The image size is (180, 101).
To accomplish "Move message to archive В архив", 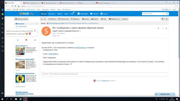I will [94, 19].
